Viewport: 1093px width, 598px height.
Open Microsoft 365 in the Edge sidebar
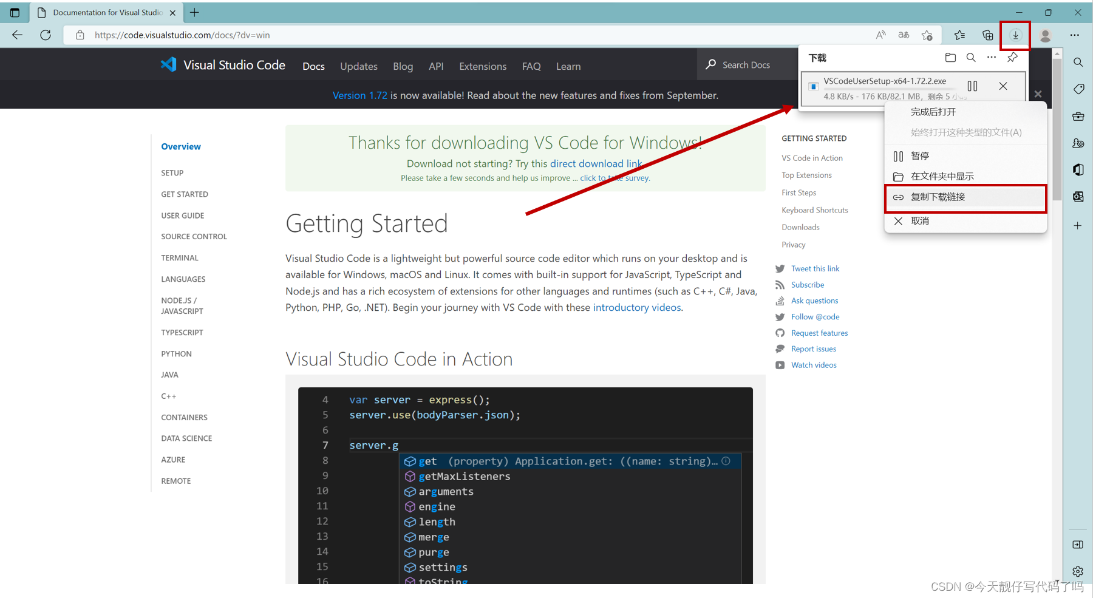point(1078,170)
